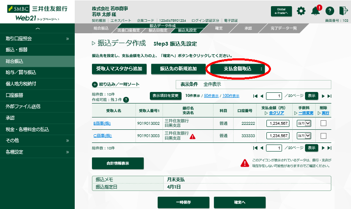
Task: Click amount field for B商事(株)
Action: click(x=278, y=123)
